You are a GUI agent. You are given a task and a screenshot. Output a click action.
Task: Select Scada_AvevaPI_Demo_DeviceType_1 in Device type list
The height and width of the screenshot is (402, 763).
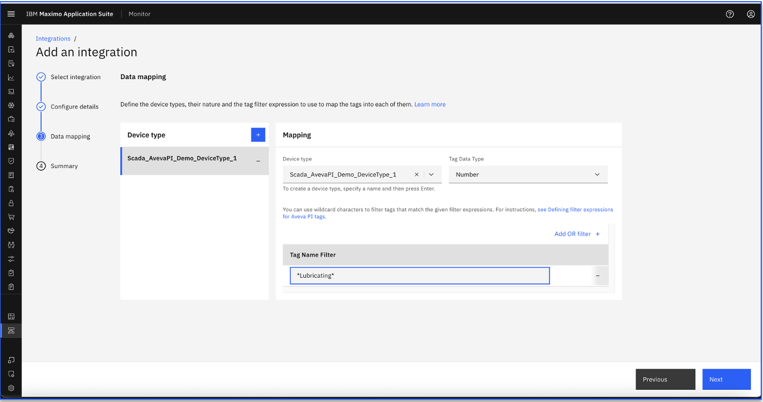point(194,161)
